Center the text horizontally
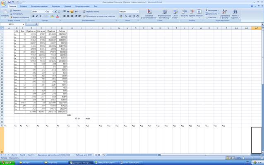 68,16
